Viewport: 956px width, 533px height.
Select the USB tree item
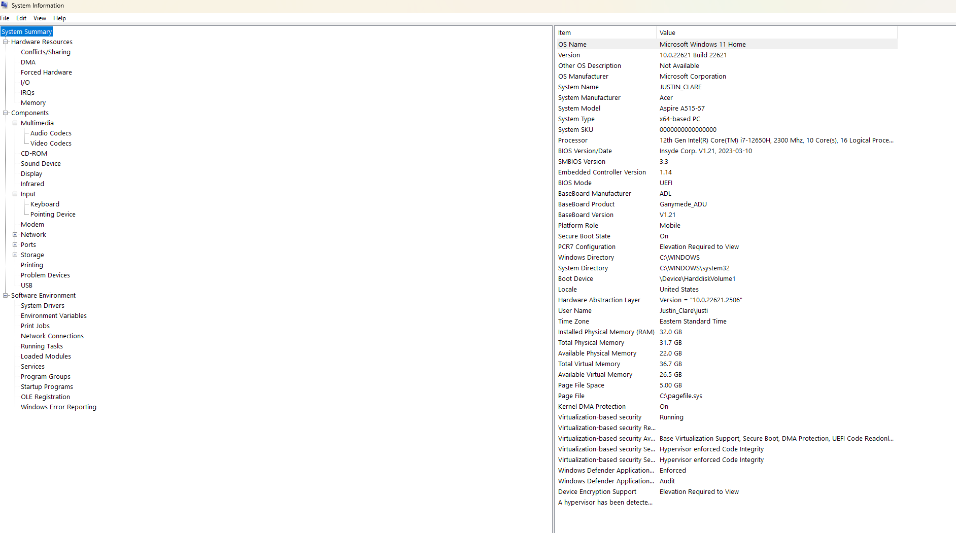[x=26, y=286]
